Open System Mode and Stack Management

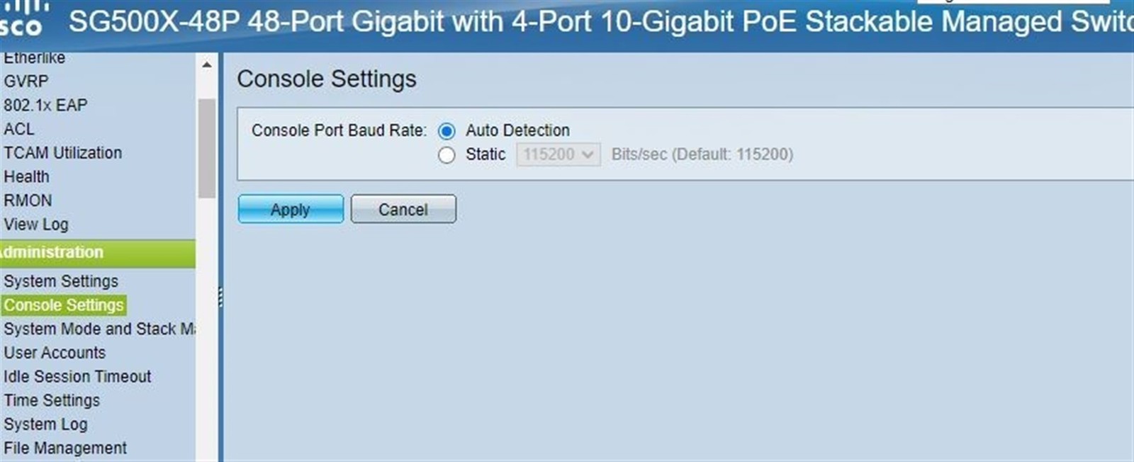[x=99, y=329]
